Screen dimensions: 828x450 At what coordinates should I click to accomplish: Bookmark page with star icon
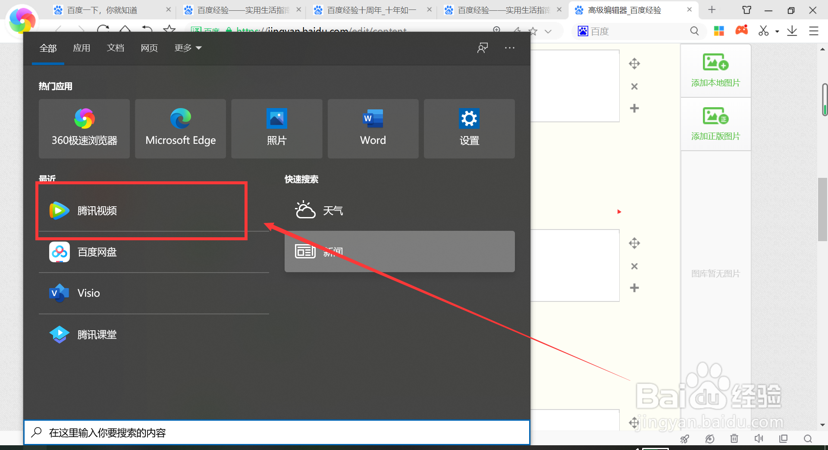click(x=533, y=31)
